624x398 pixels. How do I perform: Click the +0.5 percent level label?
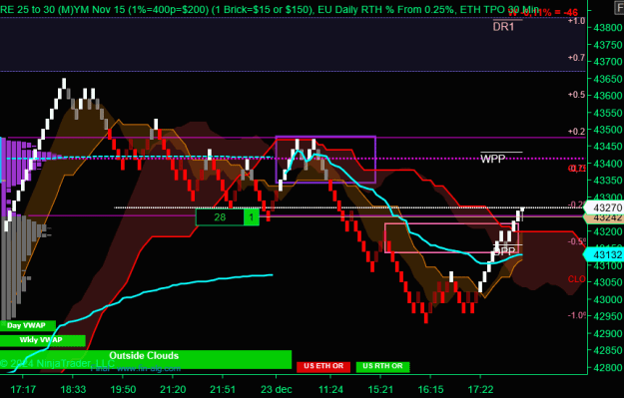576,95
